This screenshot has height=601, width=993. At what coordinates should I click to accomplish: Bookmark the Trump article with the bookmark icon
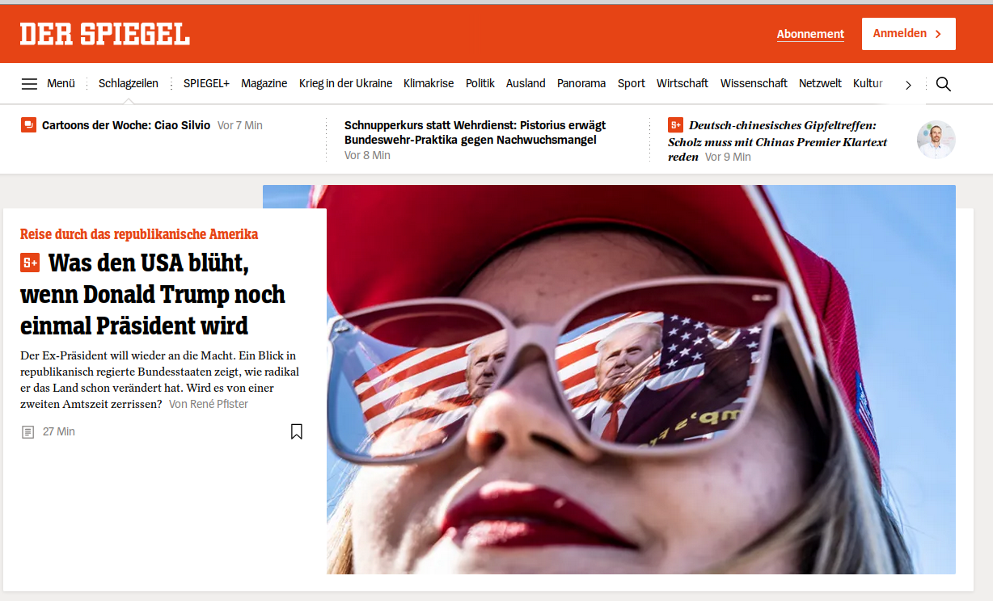click(x=297, y=431)
